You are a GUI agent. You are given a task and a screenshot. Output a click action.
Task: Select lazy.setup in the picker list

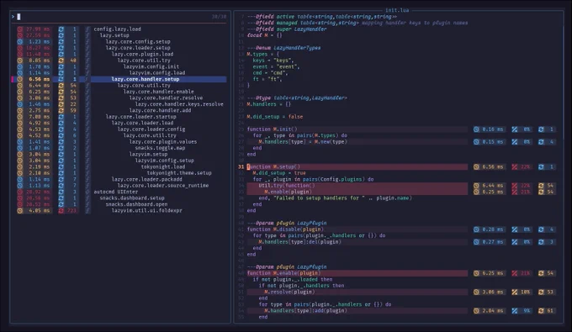click(x=114, y=35)
